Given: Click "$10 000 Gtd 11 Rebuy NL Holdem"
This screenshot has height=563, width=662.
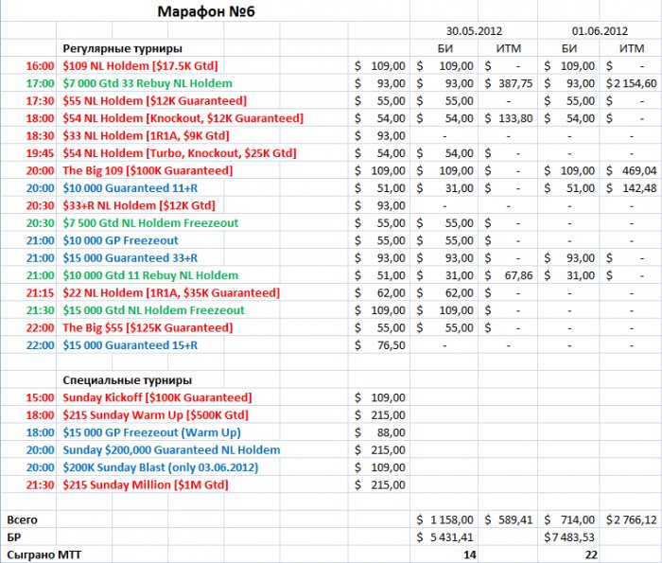Looking at the screenshot, I should (x=150, y=275).
